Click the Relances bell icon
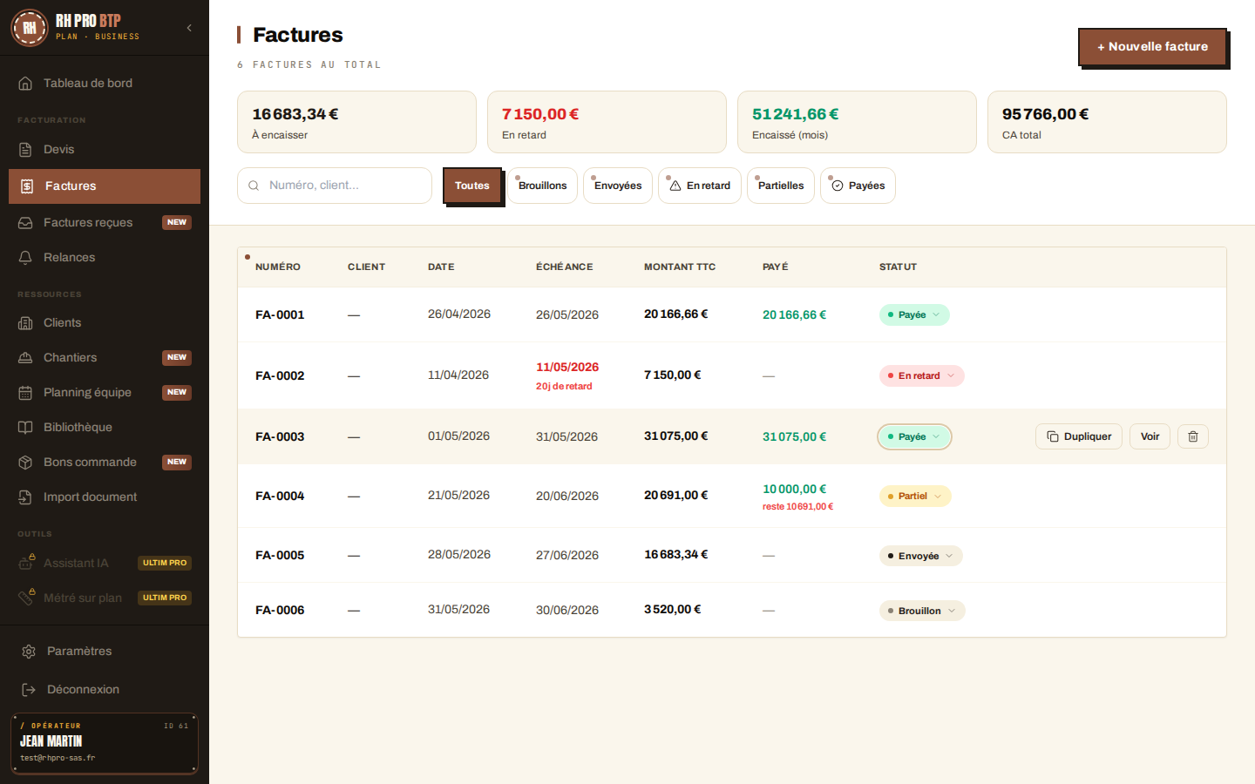Image resolution: width=1255 pixels, height=784 pixels. click(25, 258)
